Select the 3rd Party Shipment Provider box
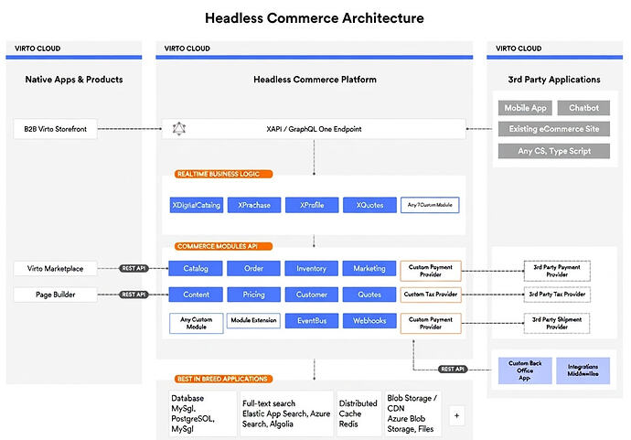 [x=557, y=323]
